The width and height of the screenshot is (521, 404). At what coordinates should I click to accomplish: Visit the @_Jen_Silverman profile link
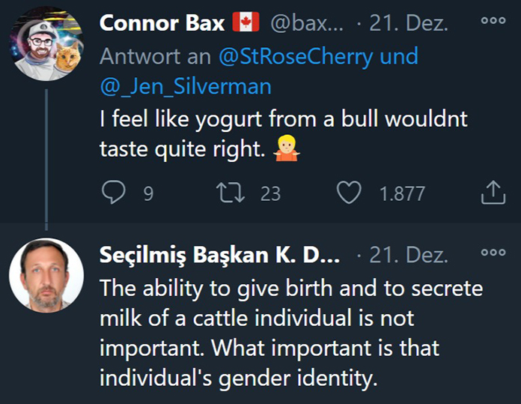(x=185, y=87)
